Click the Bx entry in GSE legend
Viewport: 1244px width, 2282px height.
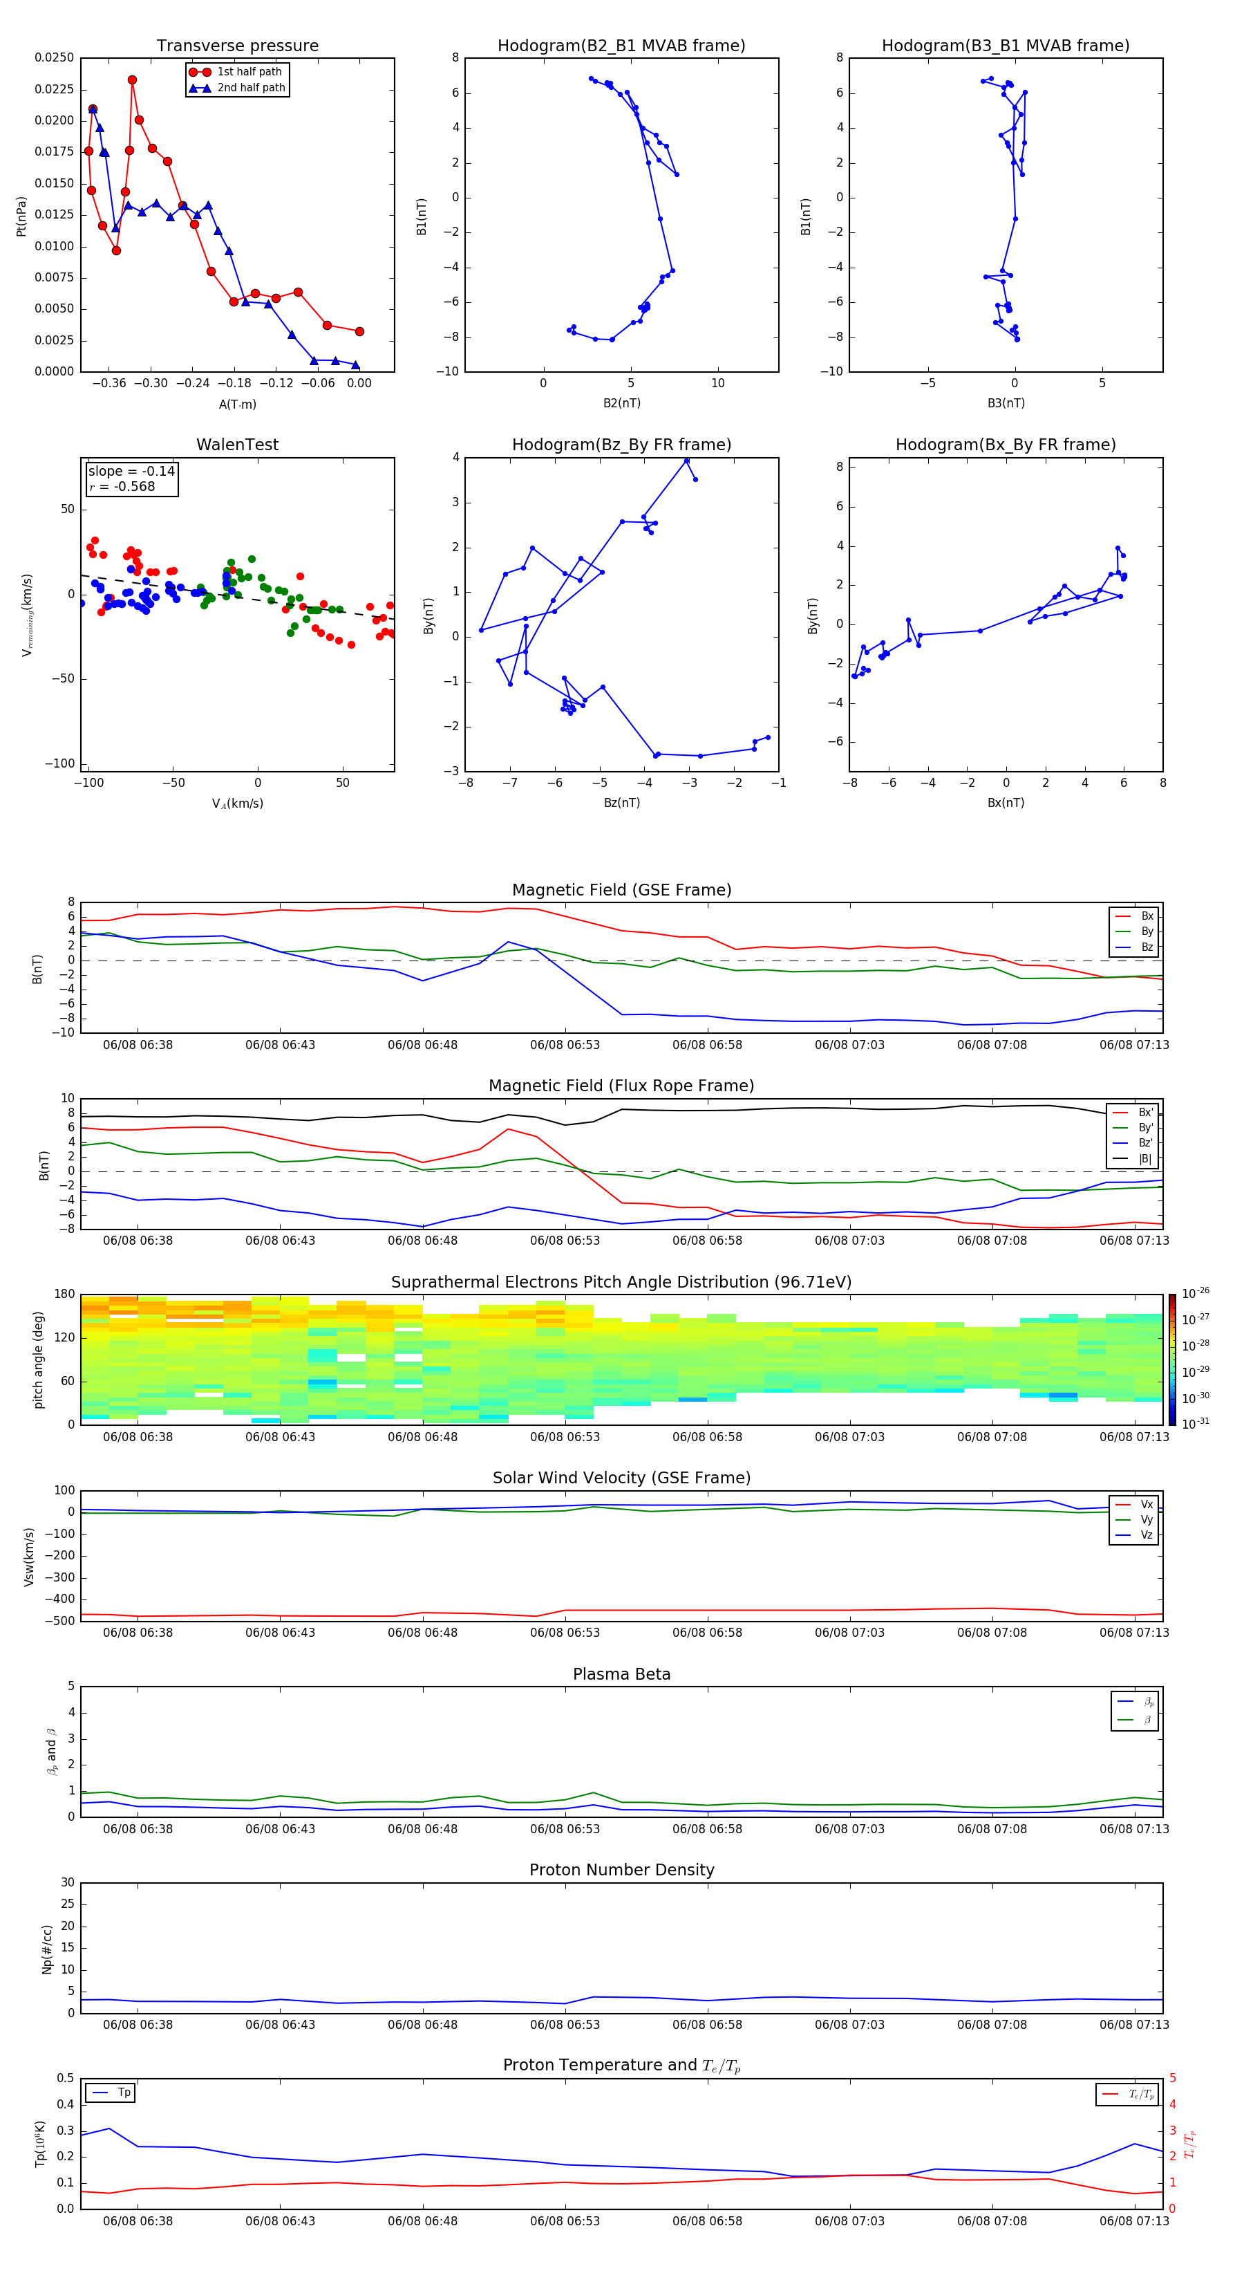click(x=1135, y=916)
